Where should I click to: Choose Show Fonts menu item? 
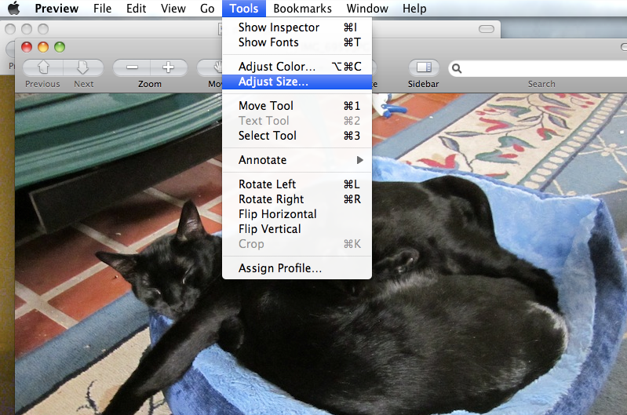pos(297,42)
